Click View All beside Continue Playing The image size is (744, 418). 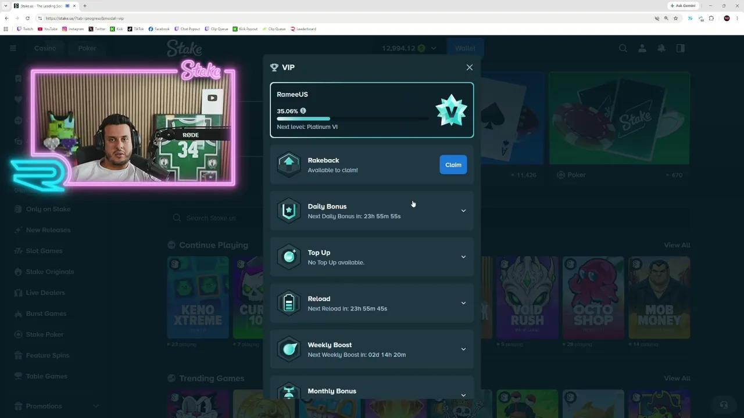[677, 245]
